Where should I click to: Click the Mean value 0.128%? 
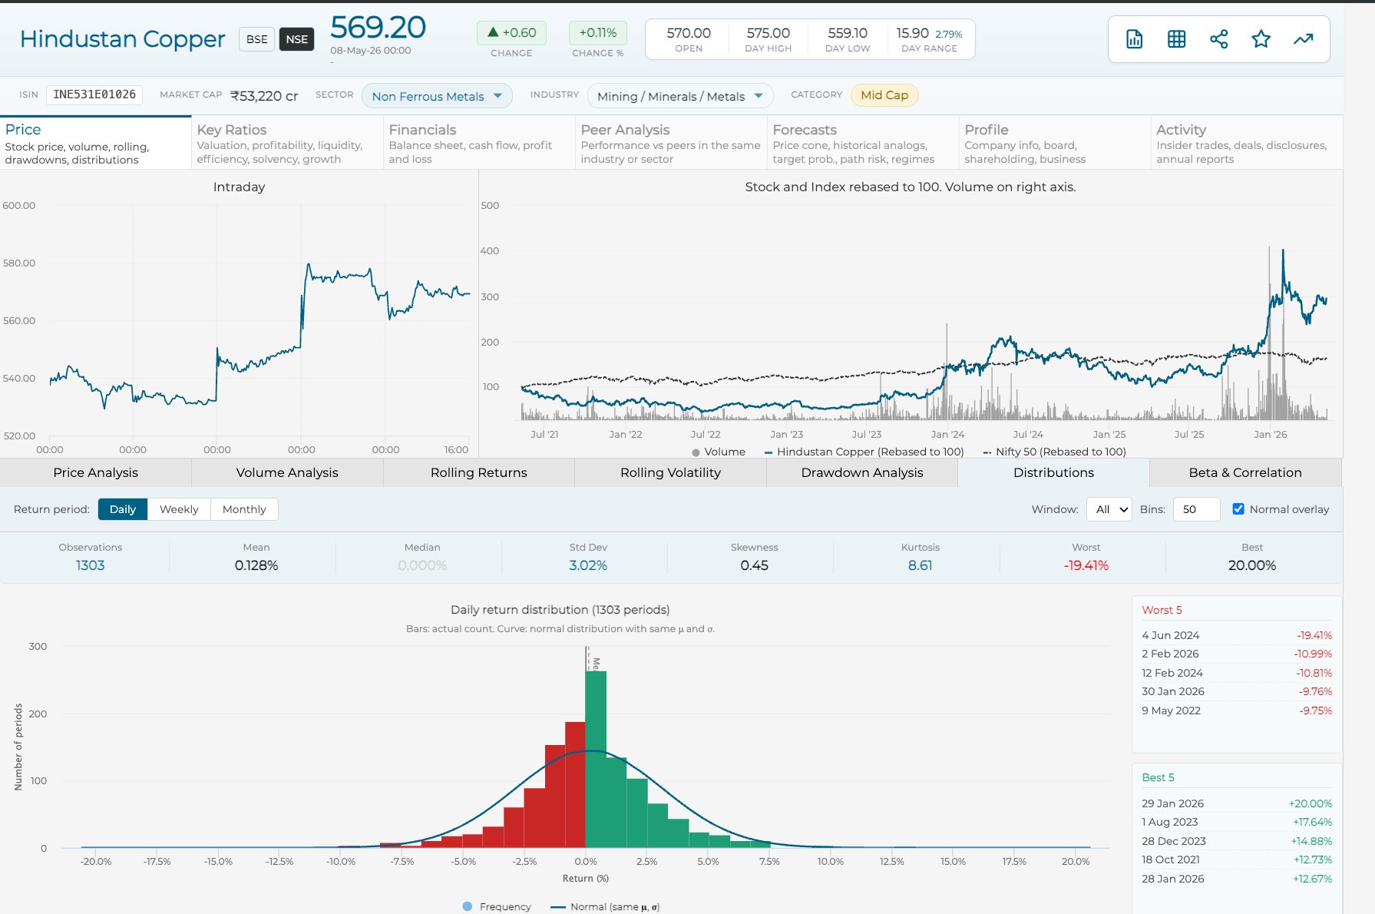point(256,565)
